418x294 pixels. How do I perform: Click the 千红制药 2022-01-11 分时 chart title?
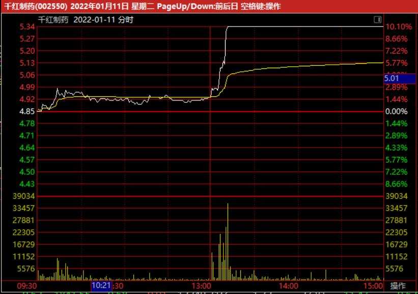pos(86,20)
